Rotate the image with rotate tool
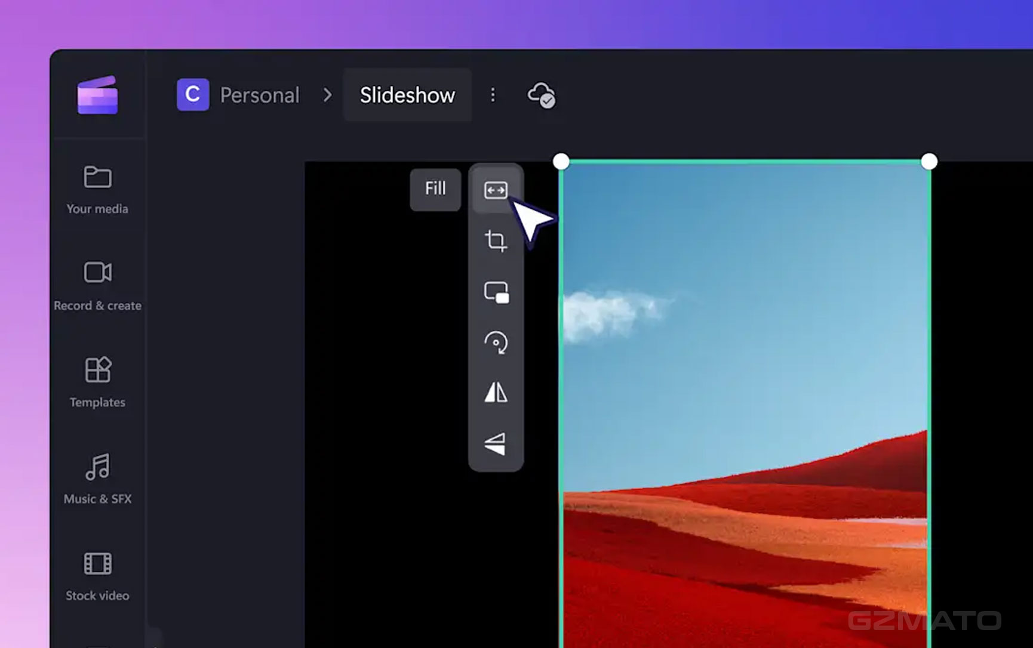Viewport: 1033px width, 648px height. 496,343
